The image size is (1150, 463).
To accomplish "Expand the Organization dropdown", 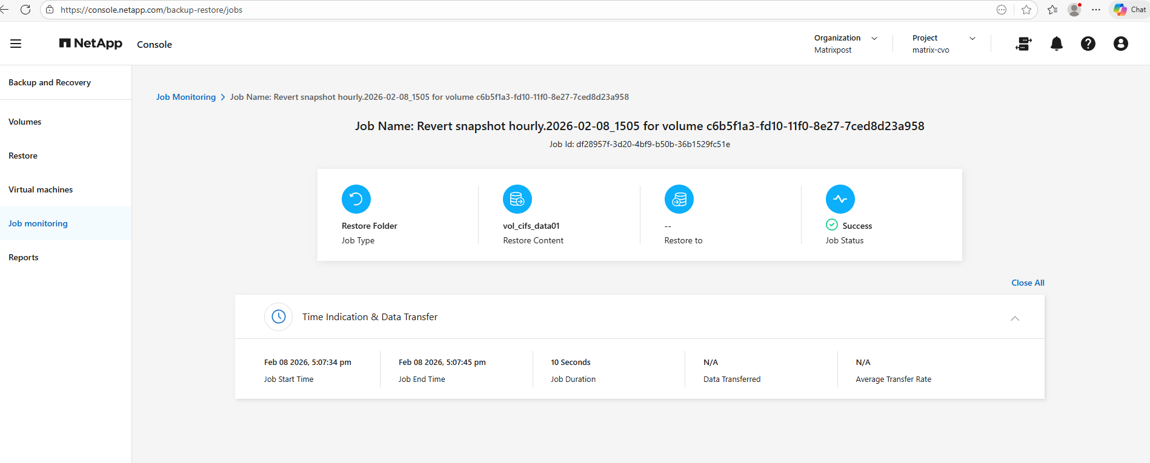I will (874, 38).
